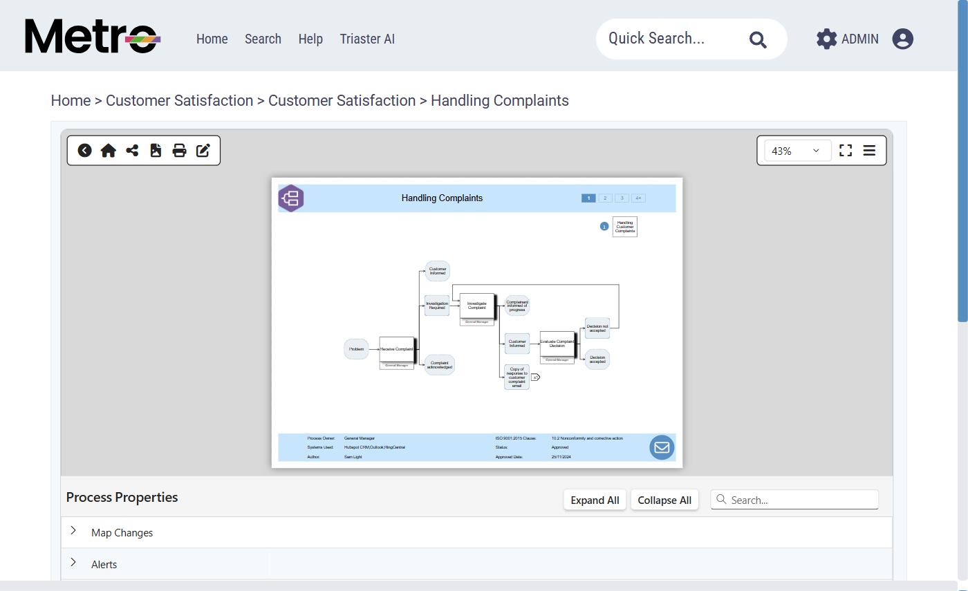Screen dimensions: 968x591
Task: Select level 1 in the map level selector
Action: (588, 198)
